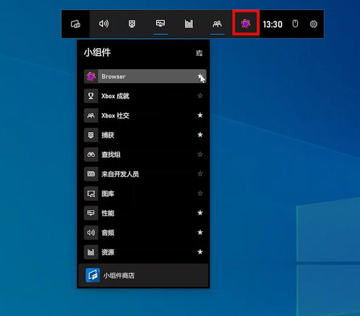Image resolution: width=360 pixels, height=316 pixels.
Task: Select the 查找组 widget entry
Action: pos(145,154)
